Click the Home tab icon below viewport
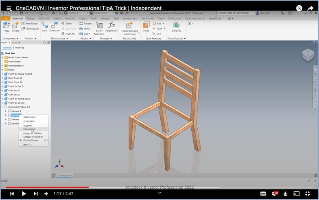The height and width of the screenshot is (200, 319). pos(54,176)
